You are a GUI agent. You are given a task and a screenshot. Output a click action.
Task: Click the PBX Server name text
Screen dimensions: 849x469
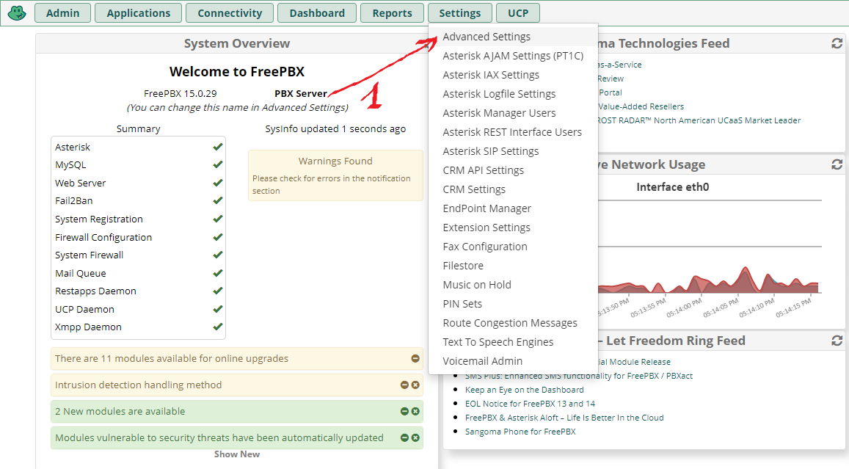coord(301,94)
